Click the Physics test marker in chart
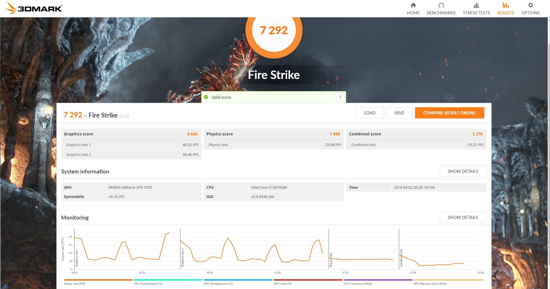The width and height of the screenshot is (550, 289). tap(331, 260)
